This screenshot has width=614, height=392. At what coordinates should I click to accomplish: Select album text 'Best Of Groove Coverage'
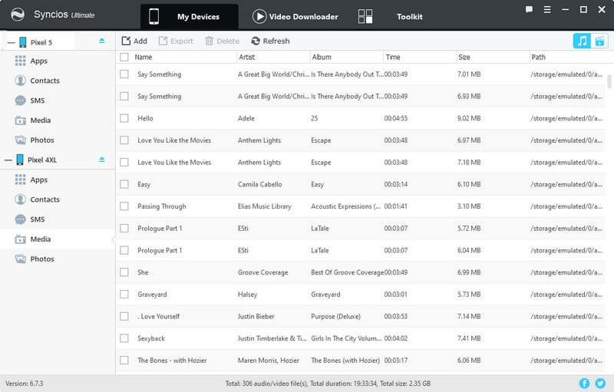click(347, 272)
